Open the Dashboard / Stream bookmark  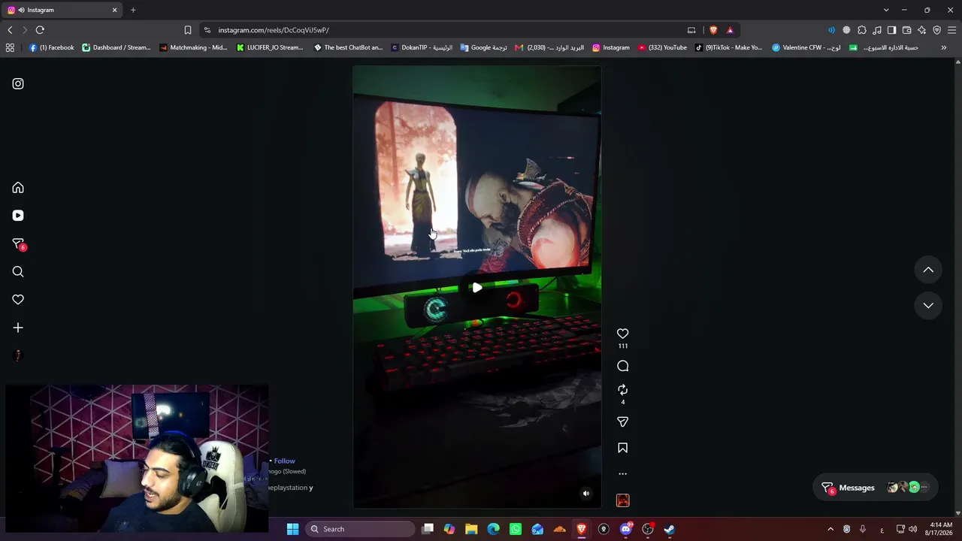[x=116, y=47]
